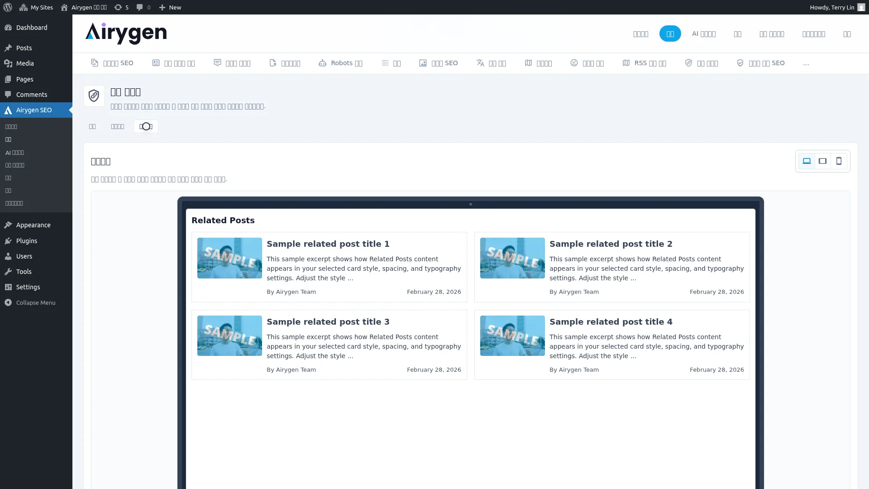This screenshot has width=869, height=489.
Task: Open the Media library menu
Action: [36, 63]
